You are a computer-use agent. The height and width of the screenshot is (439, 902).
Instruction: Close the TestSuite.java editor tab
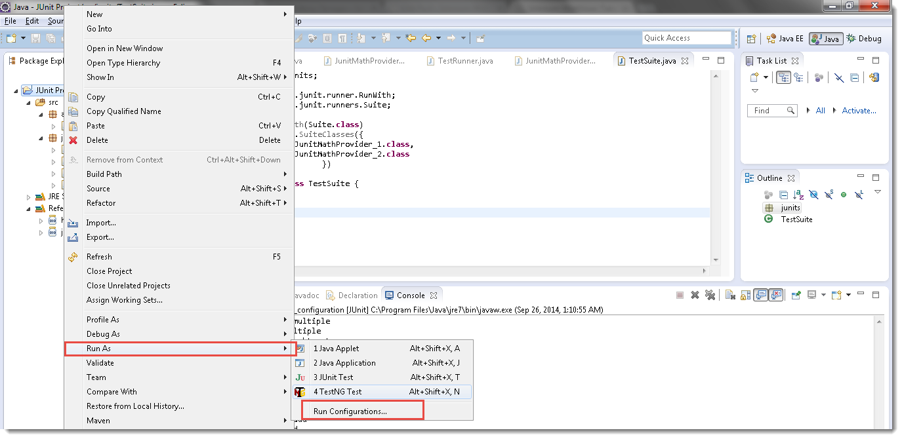coord(685,61)
